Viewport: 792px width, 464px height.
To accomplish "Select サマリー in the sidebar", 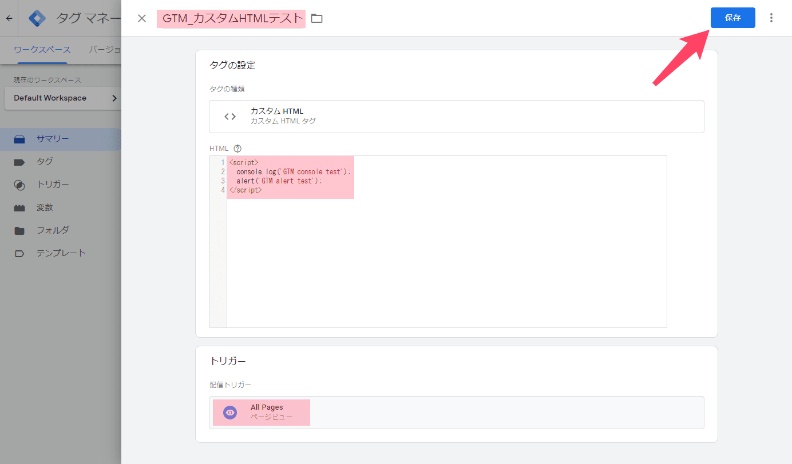I will click(61, 139).
